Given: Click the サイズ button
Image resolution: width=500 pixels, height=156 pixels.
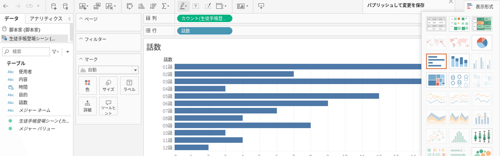Looking at the screenshot, I should tap(108, 85).
